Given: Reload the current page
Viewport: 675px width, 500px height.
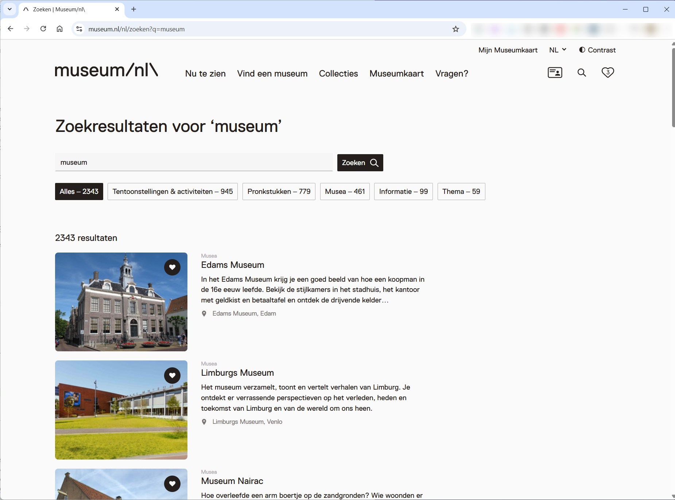Looking at the screenshot, I should (x=43, y=29).
